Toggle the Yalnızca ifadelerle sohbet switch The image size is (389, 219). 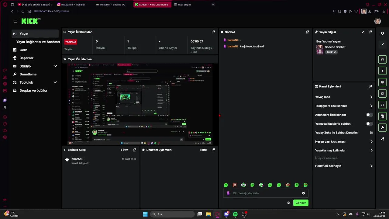coord(369,124)
